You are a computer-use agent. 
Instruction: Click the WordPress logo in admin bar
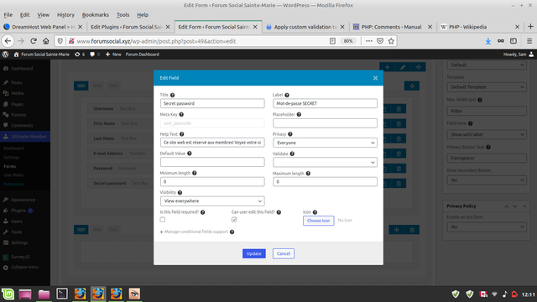pos(5,55)
